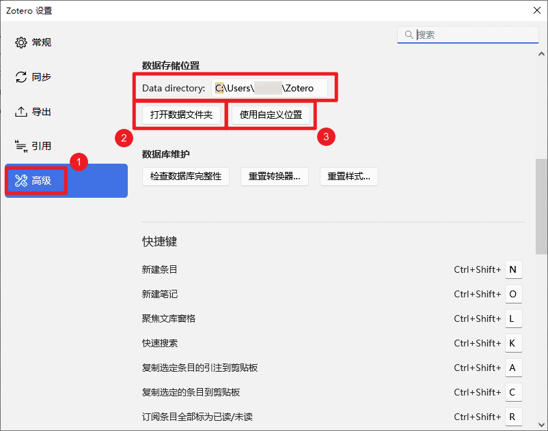Select the O shortcut field for 新建笔记

(513, 294)
